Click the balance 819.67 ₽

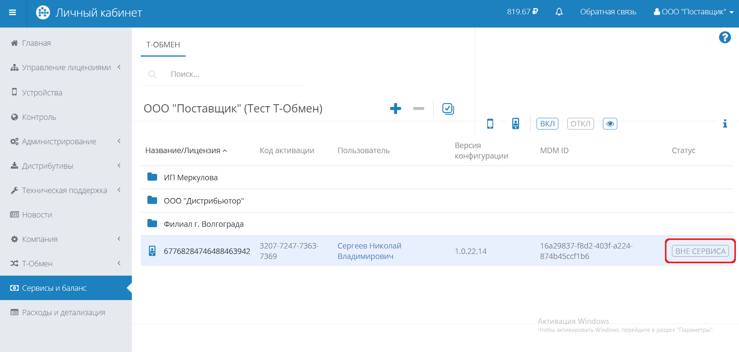click(522, 12)
